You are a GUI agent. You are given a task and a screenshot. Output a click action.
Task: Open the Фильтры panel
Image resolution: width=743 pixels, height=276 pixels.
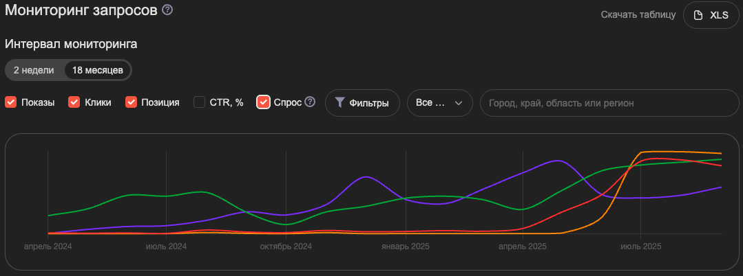pyautogui.click(x=362, y=103)
